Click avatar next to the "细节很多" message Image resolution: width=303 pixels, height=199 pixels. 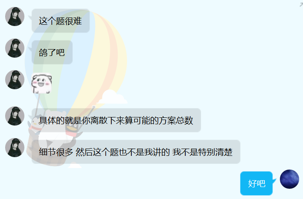pos(15,147)
